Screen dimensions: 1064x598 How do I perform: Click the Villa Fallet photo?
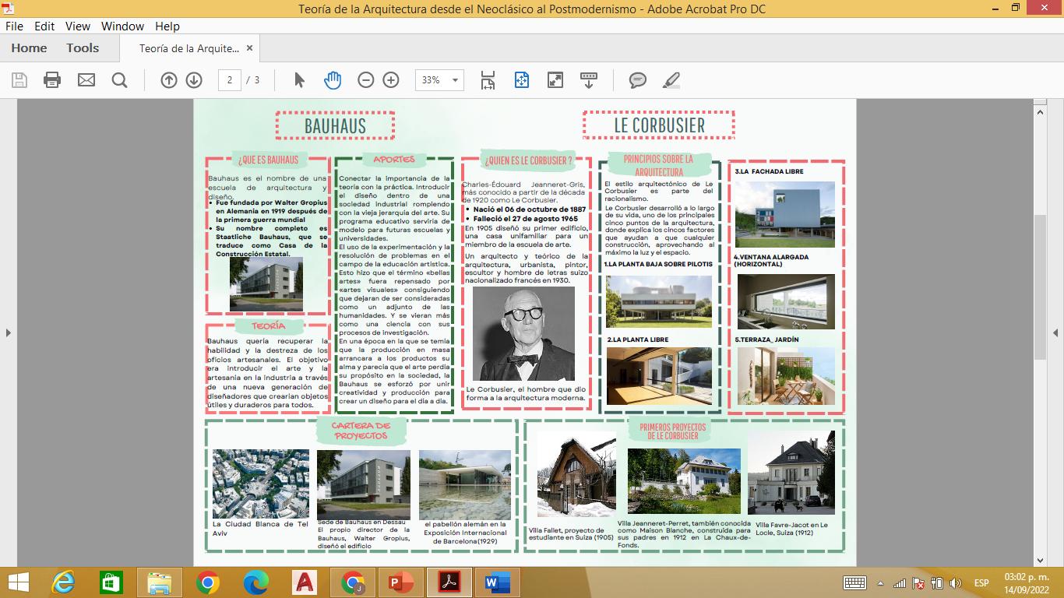click(x=576, y=474)
